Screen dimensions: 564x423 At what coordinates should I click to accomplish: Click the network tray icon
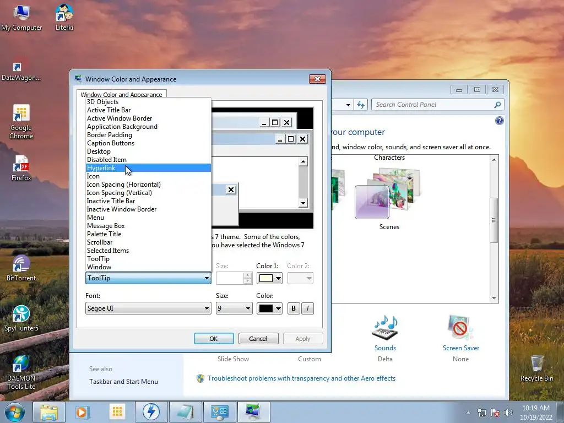pyautogui.click(x=481, y=413)
